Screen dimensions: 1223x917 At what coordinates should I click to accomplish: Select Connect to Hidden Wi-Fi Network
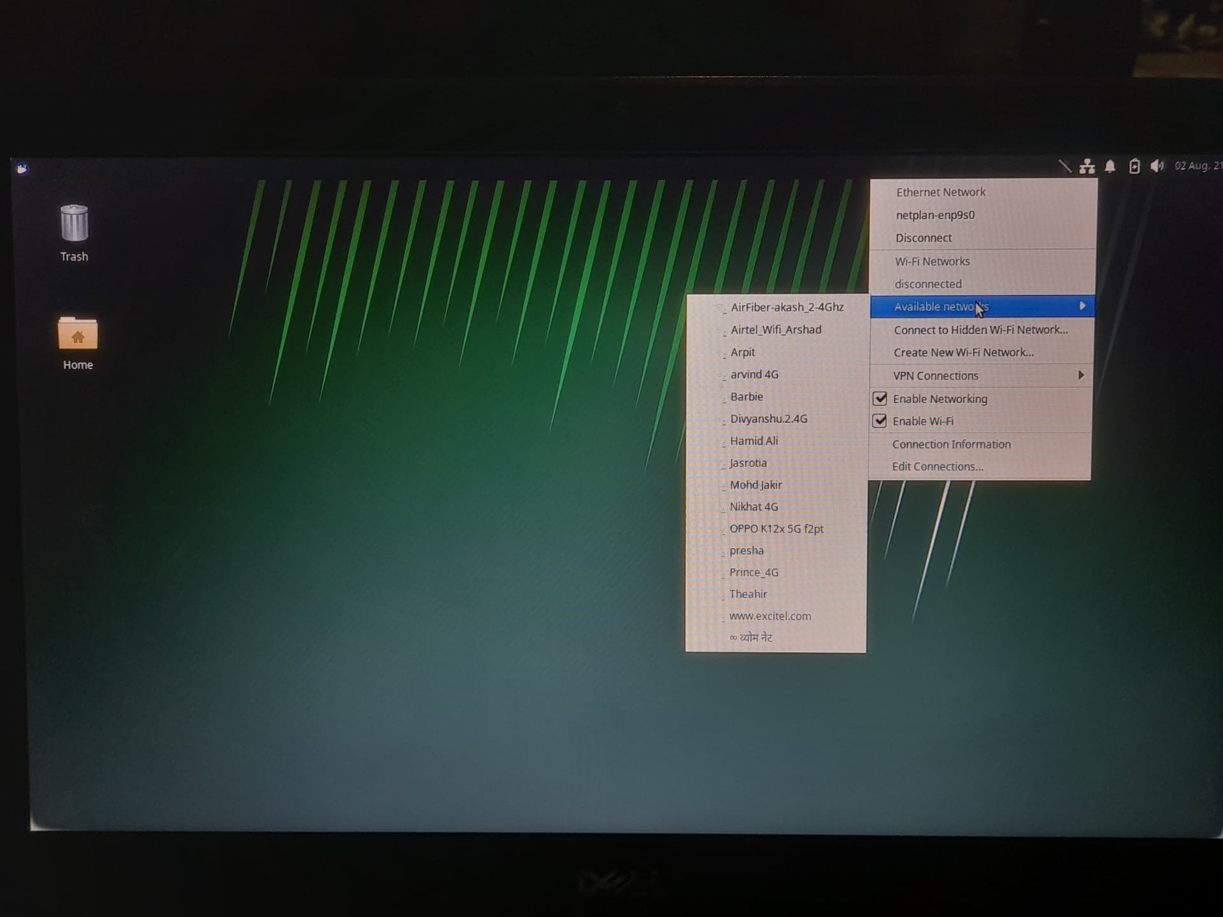click(x=980, y=330)
